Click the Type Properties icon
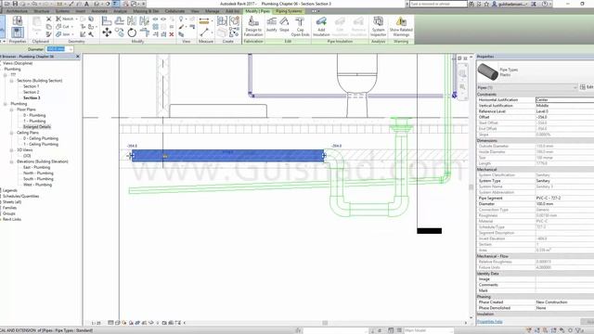The height and width of the screenshot is (334, 594). [x=18, y=20]
